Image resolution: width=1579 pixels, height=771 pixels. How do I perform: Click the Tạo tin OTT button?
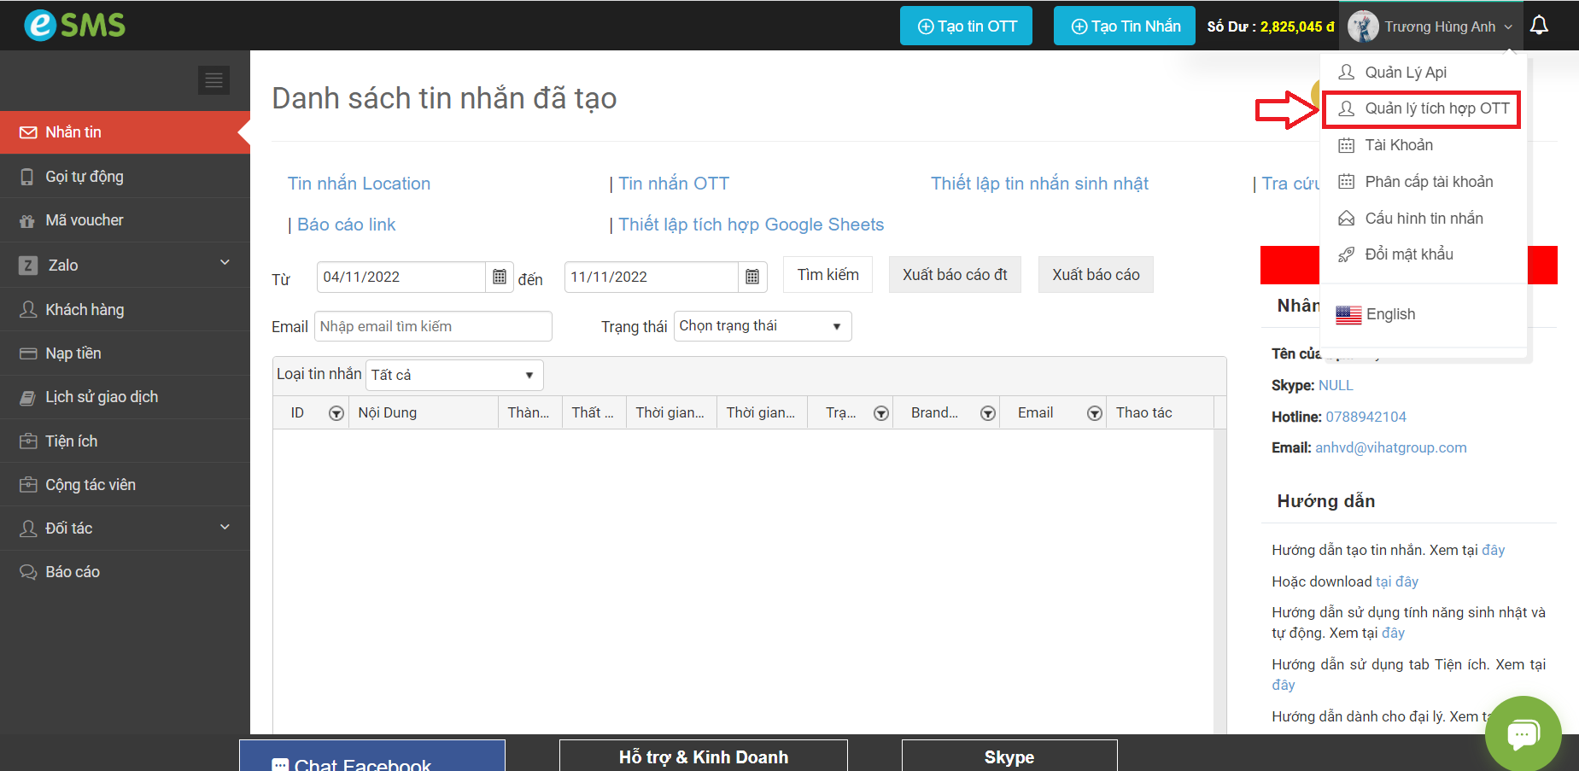pyautogui.click(x=966, y=26)
